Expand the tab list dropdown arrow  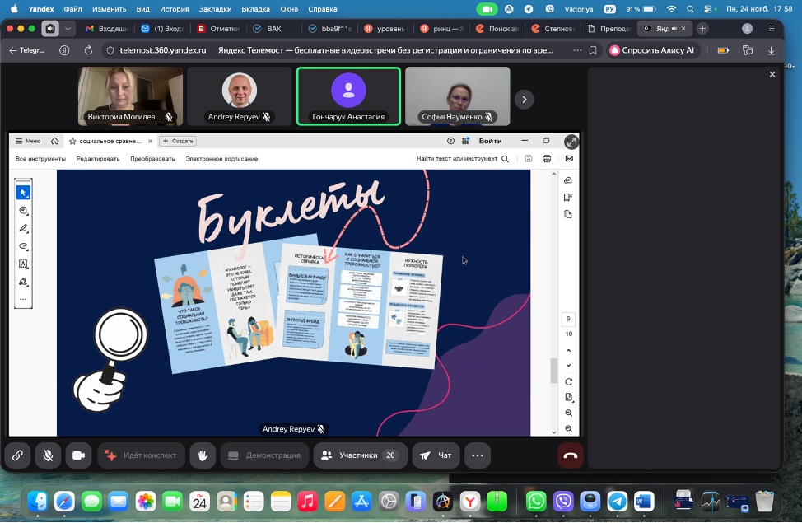pyautogui.click(x=68, y=28)
